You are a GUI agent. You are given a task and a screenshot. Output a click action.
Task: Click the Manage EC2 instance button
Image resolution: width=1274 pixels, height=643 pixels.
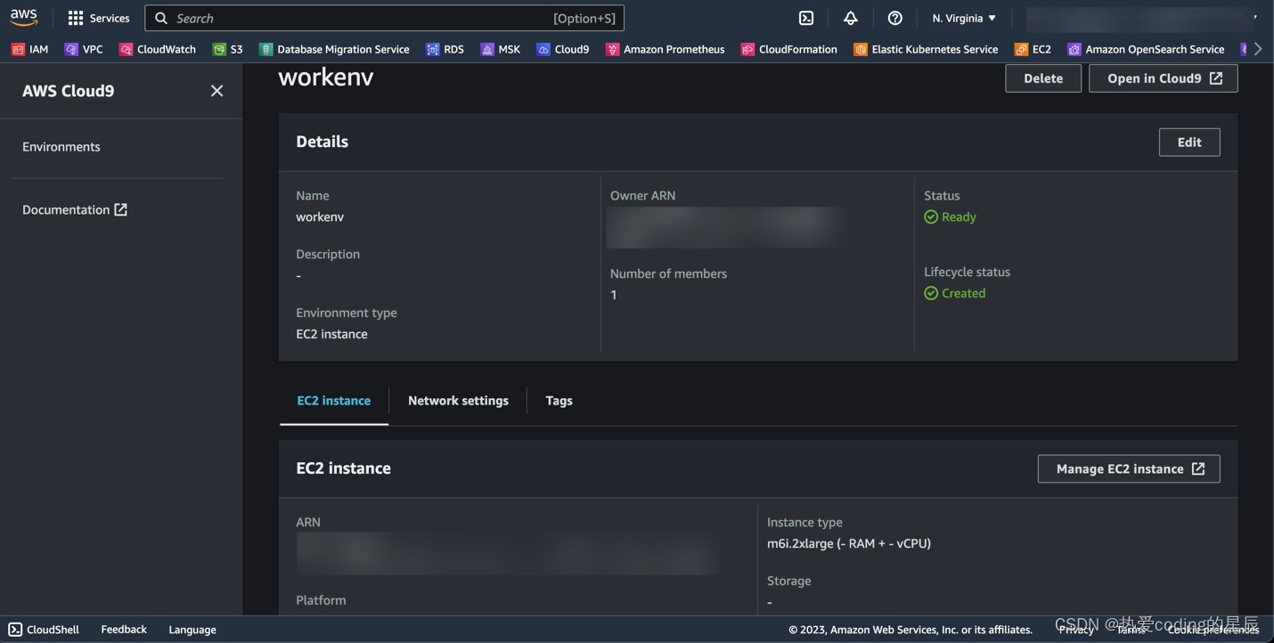pos(1129,469)
